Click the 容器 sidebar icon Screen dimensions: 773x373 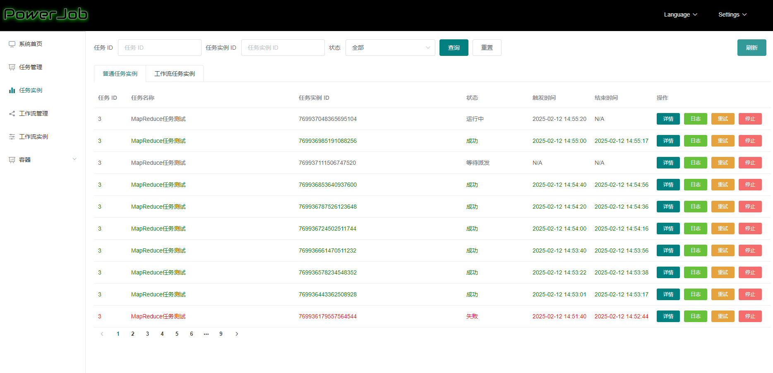pyautogui.click(x=12, y=160)
